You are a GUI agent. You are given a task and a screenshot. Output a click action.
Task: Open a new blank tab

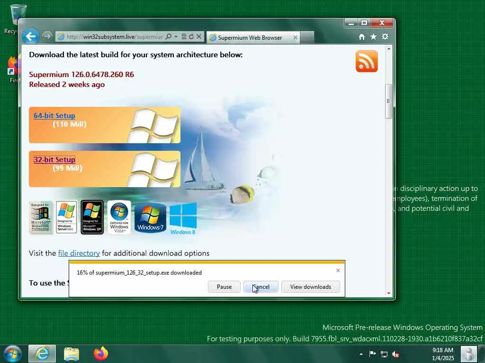(x=307, y=37)
